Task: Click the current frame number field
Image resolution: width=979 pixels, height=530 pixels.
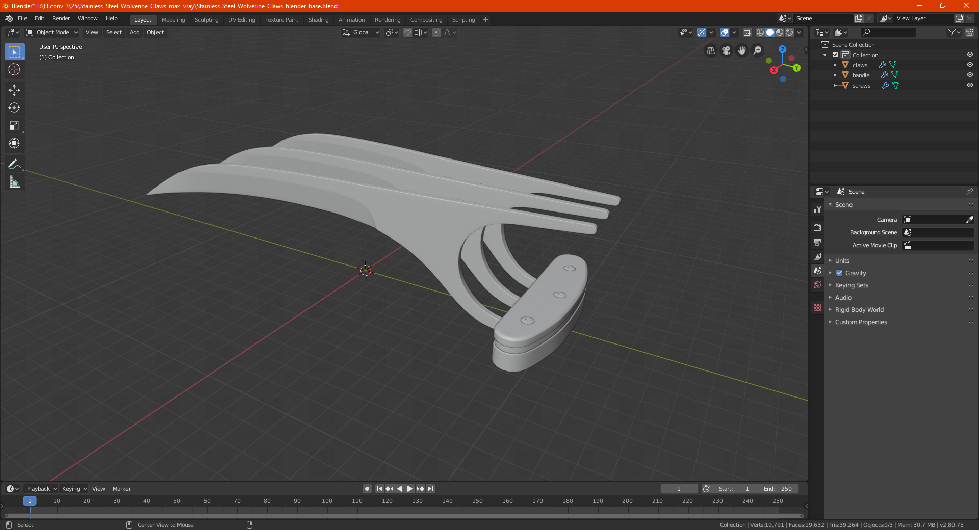Action: click(x=679, y=489)
